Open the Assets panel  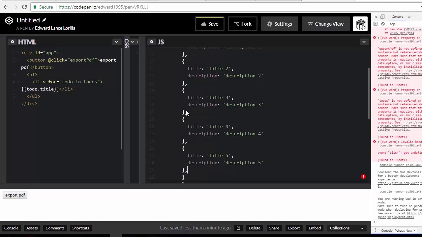click(32, 228)
